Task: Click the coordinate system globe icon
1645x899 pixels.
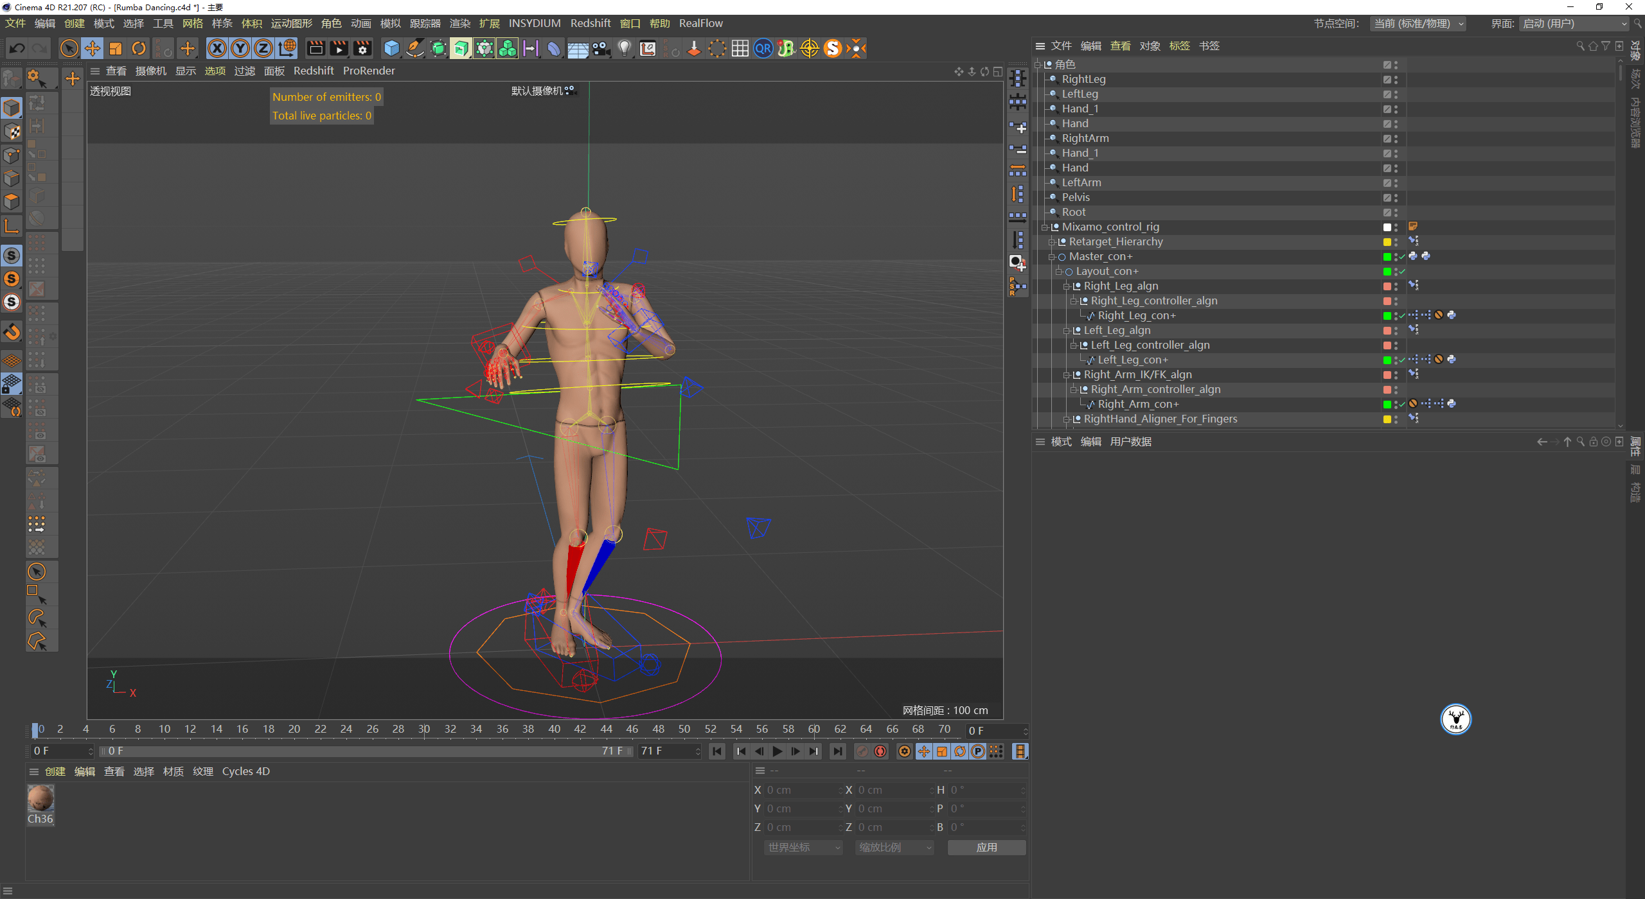Action: (x=287, y=48)
